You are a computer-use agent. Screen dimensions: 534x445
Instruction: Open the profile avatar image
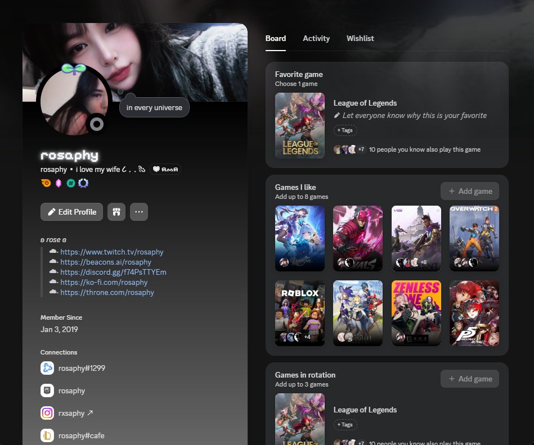click(74, 101)
